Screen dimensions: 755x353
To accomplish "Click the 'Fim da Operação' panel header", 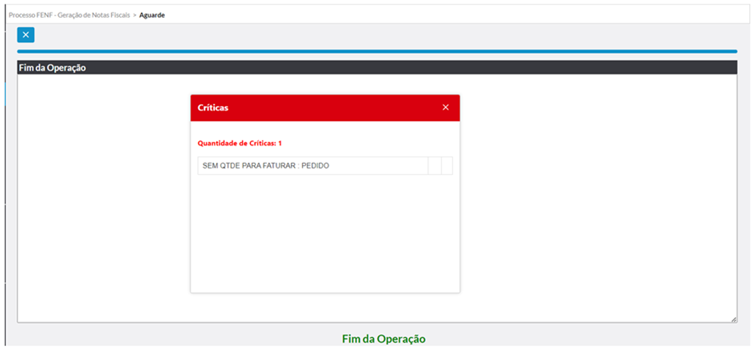I will click(377, 68).
